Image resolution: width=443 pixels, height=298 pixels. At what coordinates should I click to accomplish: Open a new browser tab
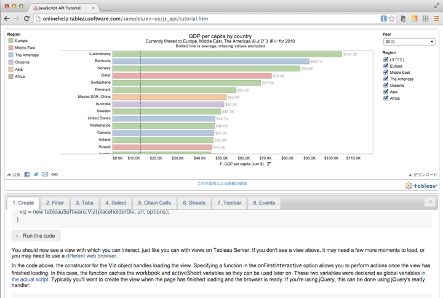(x=105, y=8)
